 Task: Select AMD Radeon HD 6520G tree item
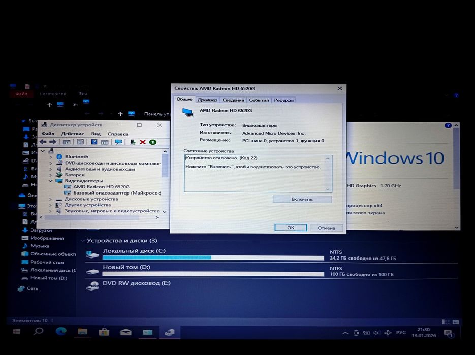101,187
